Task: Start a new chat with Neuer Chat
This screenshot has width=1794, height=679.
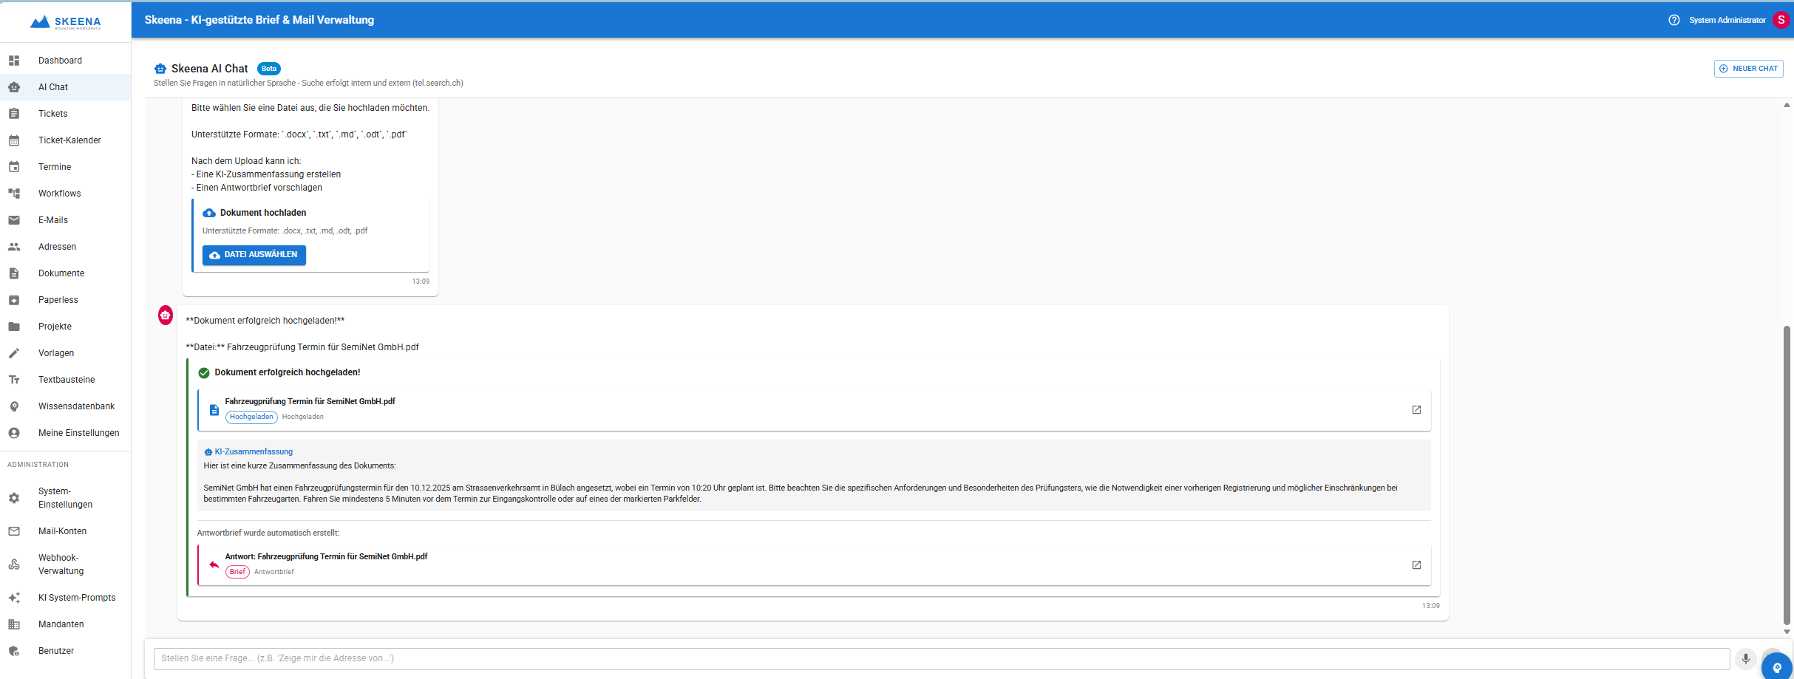Action: (1748, 69)
